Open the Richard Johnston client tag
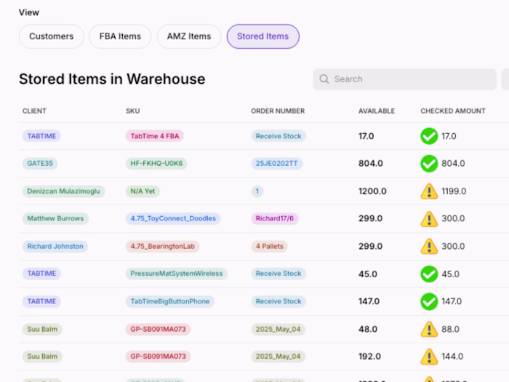 [55, 246]
